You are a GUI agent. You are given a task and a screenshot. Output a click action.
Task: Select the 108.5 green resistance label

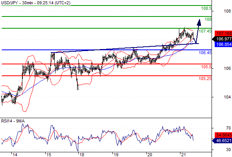(206, 8)
